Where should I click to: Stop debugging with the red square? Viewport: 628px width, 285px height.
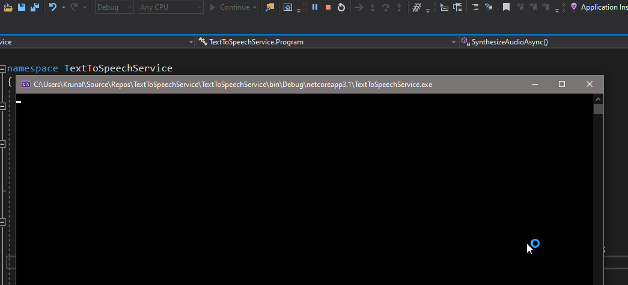coord(328,7)
